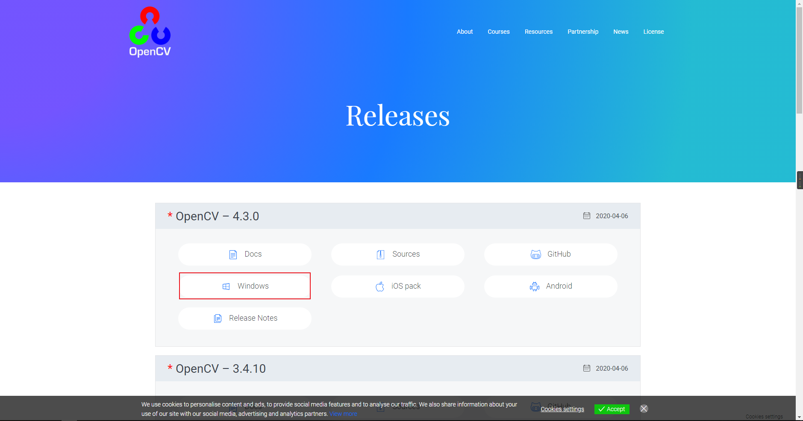The height and width of the screenshot is (421, 803).
Task: Click the 2020-04-06 date of OpenCV 4.3.0
Action: 612,216
